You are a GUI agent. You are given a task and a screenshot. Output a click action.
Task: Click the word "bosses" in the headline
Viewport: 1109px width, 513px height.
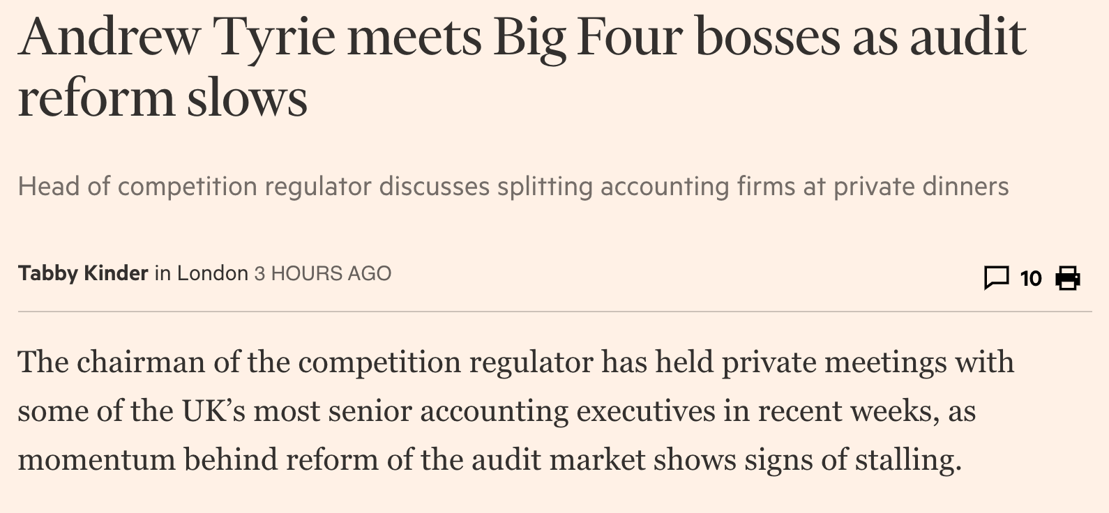point(768,37)
